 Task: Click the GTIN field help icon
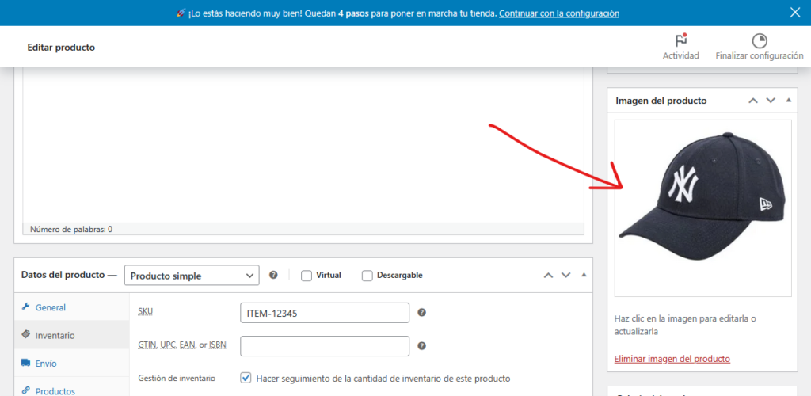click(421, 346)
